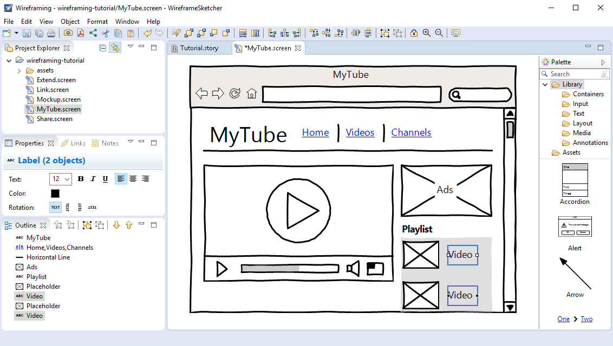The height and width of the screenshot is (346, 613).
Task: Zoom in on the canvas
Action: click(x=427, y=32)
